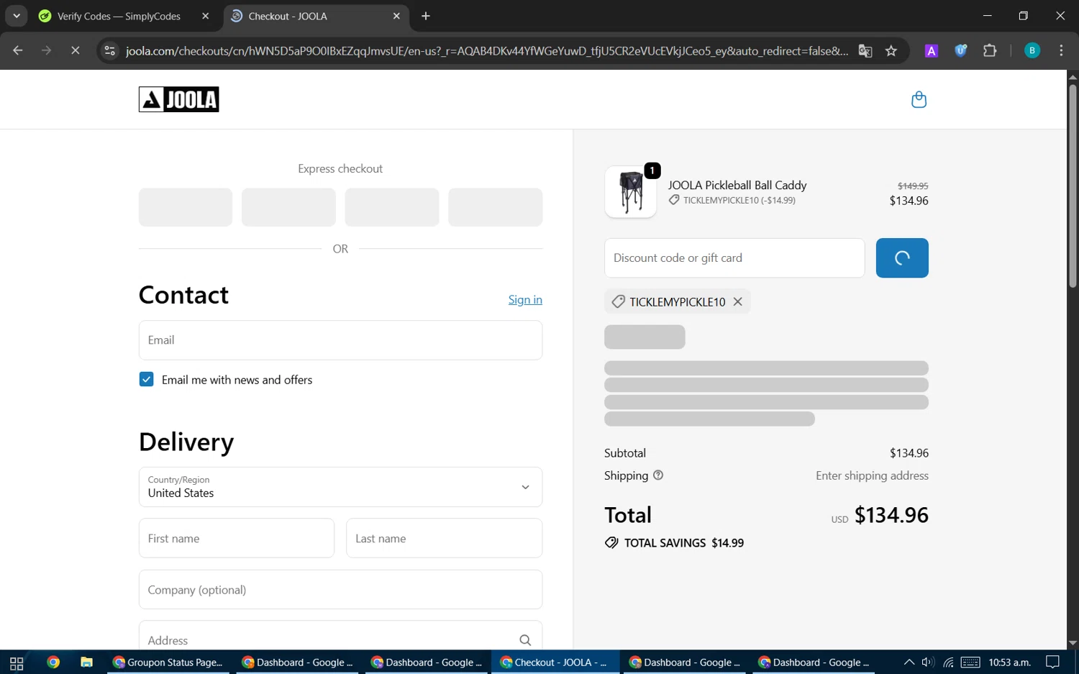Viewport: 1079px width, 674px height.
Task: Click the address search magnifier icon
Action: [x=525, y=640]
